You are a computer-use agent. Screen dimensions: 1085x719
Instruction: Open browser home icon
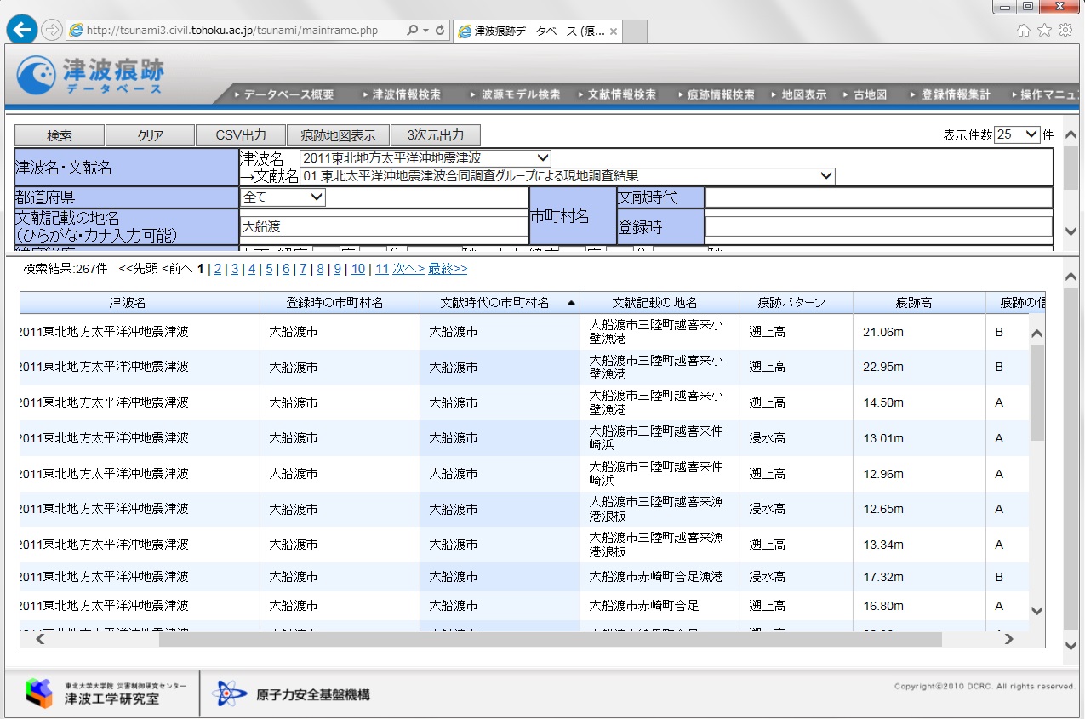coord(1025,30)
